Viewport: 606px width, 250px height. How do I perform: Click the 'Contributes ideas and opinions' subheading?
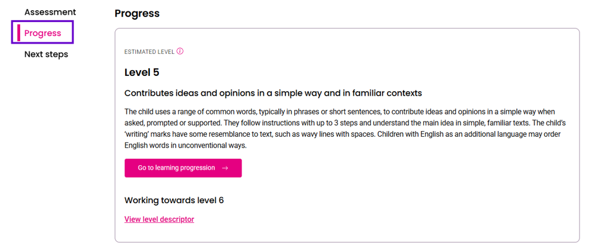coord(273,93)
